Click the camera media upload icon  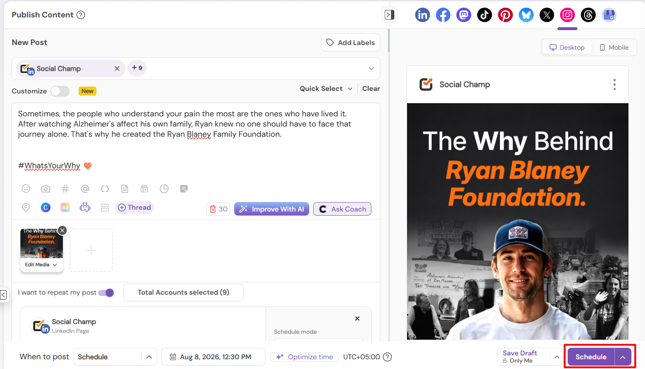coord(45,189)
